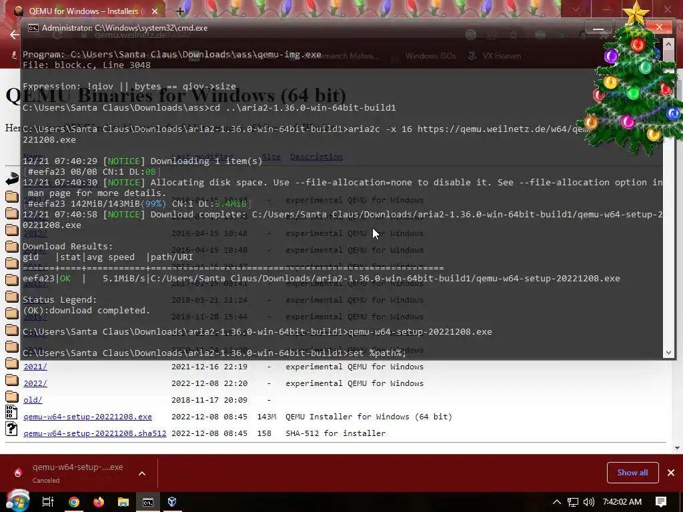Click the '(OK):download completed.' line
This screenshot has height=512, width=683.
pyautogui.click(x=86, y=311)
